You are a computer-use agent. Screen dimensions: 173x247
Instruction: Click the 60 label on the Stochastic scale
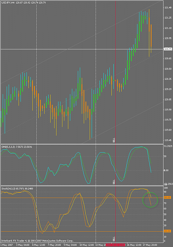point(165,209)
